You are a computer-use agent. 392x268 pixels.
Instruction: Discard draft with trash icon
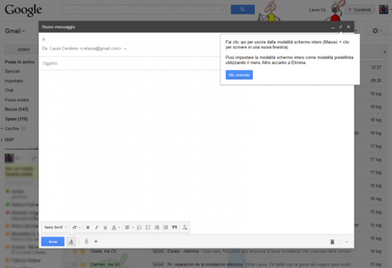(x=332, y=242)
